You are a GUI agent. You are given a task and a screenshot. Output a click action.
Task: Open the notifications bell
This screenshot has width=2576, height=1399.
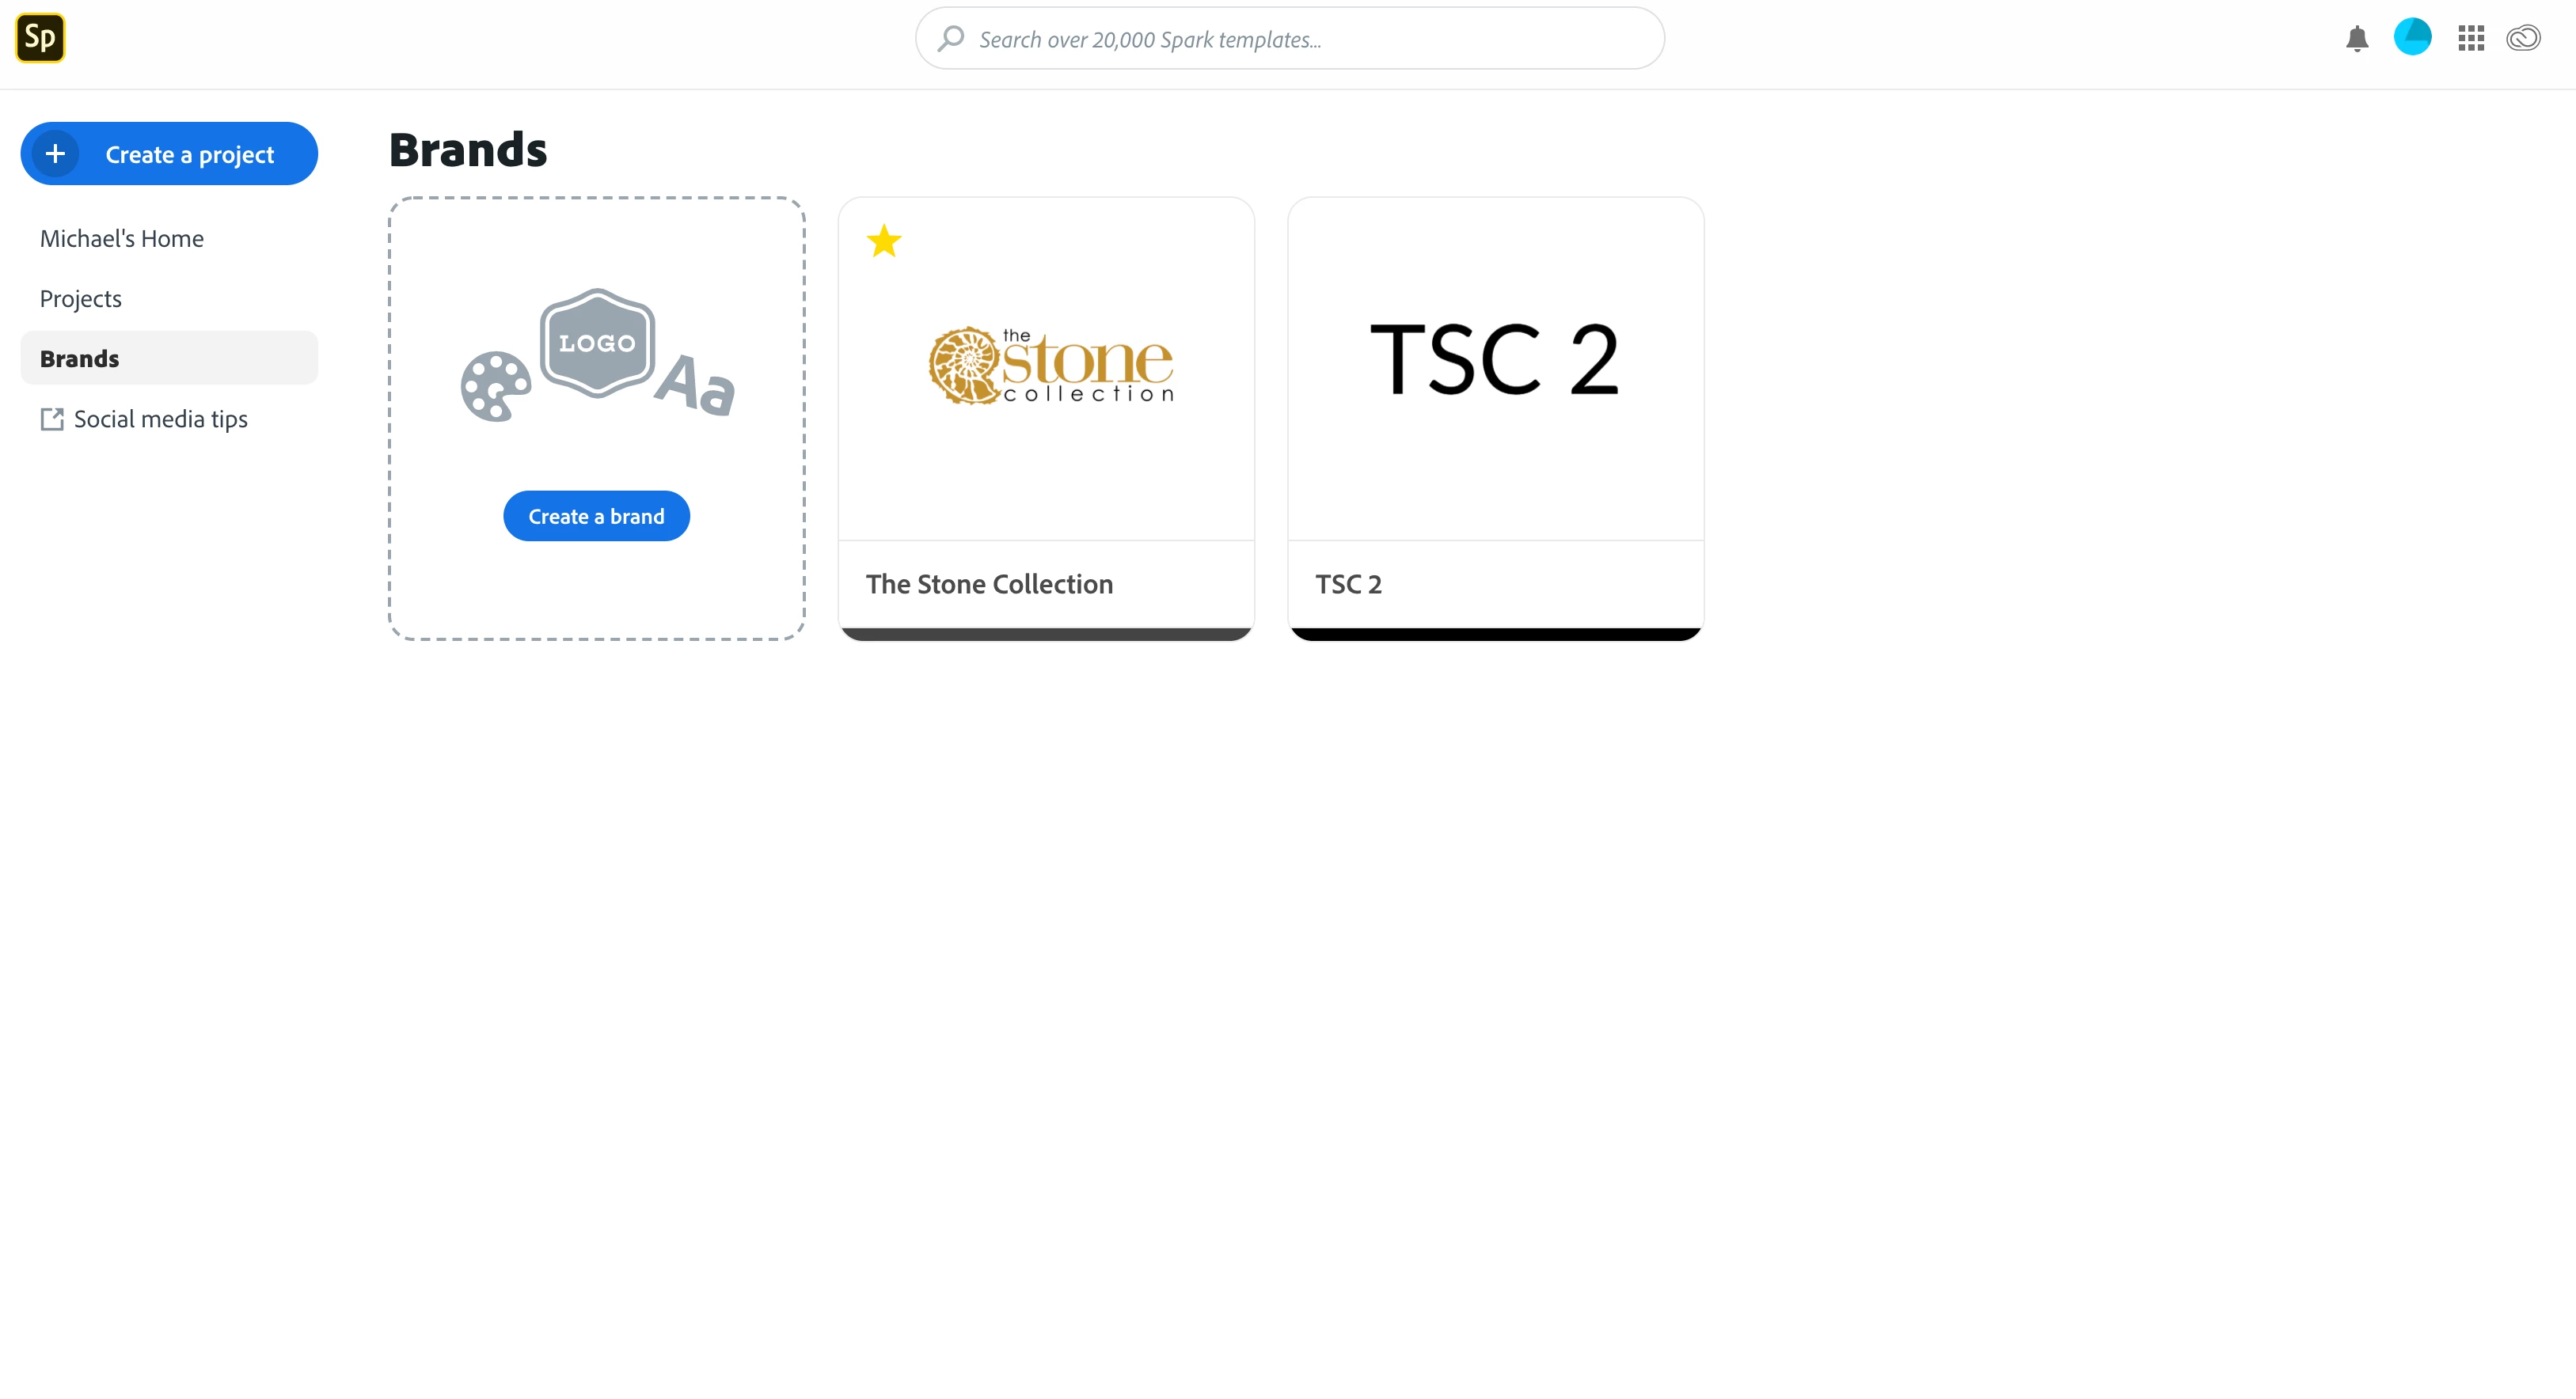point(2357,39)
